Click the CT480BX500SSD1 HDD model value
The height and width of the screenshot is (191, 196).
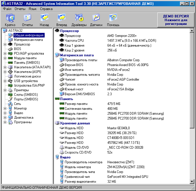coord(121,138)
